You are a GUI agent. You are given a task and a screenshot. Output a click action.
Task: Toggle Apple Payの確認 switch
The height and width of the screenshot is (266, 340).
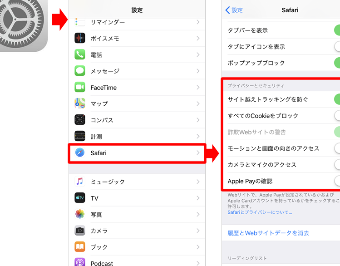coord(337,181)
